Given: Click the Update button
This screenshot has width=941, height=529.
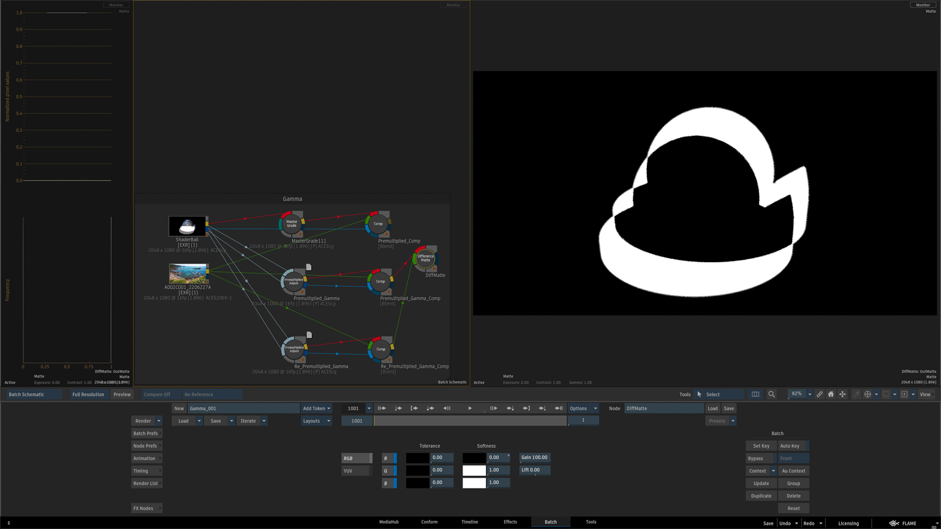Looking at the screenshot, I should coord(761,484).
